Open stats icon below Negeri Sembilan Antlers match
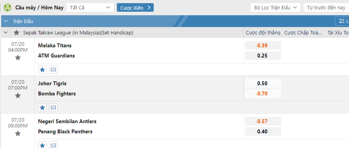The width and height of the screenshot is (349, 149). (x=53, y=145)
